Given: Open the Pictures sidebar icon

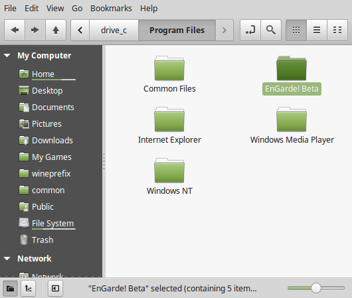Looking at the screenshot, I should pyautogui.click(x=24, y=123).
